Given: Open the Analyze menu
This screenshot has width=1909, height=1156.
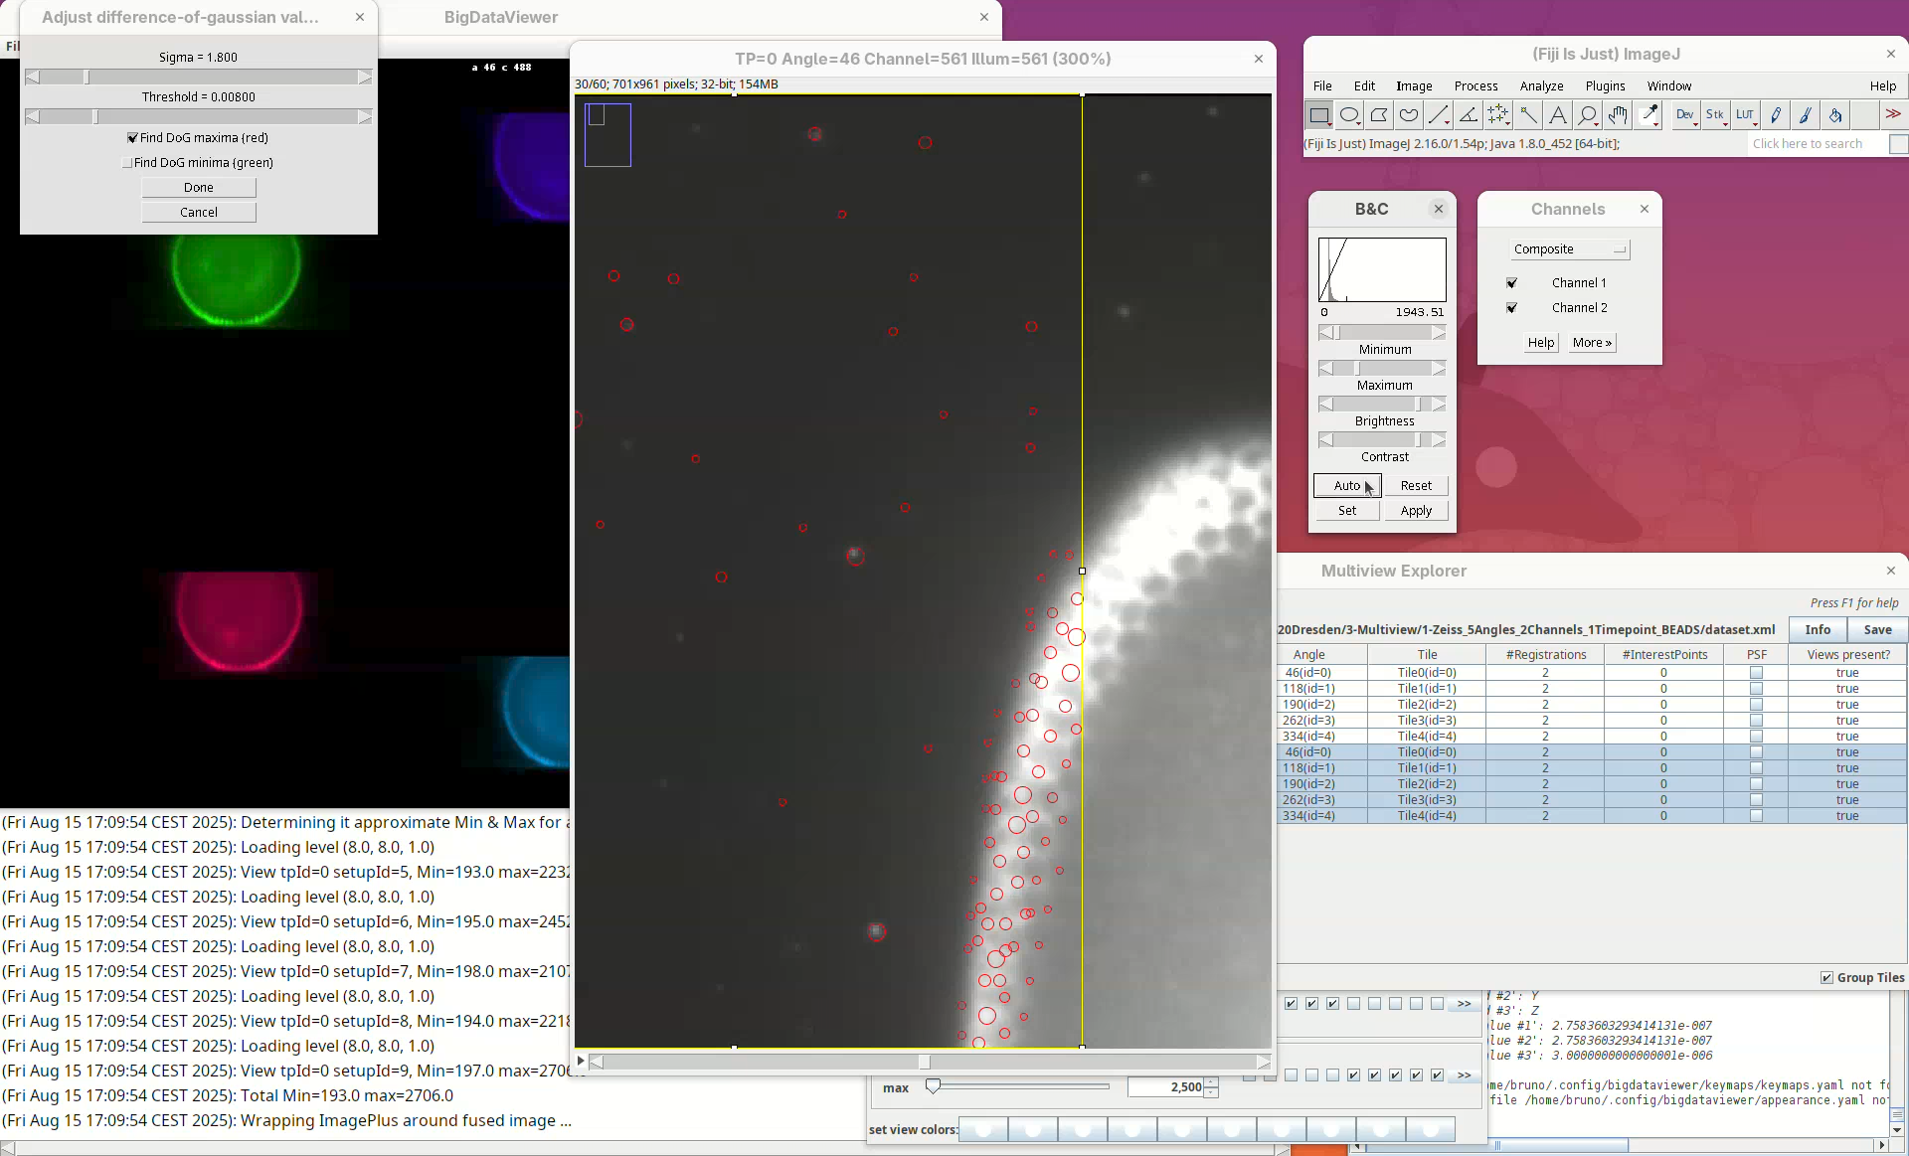Looking at the screenshot, I should [1541, 86].
